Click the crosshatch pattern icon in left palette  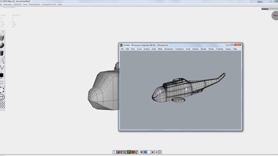point(2,105)
